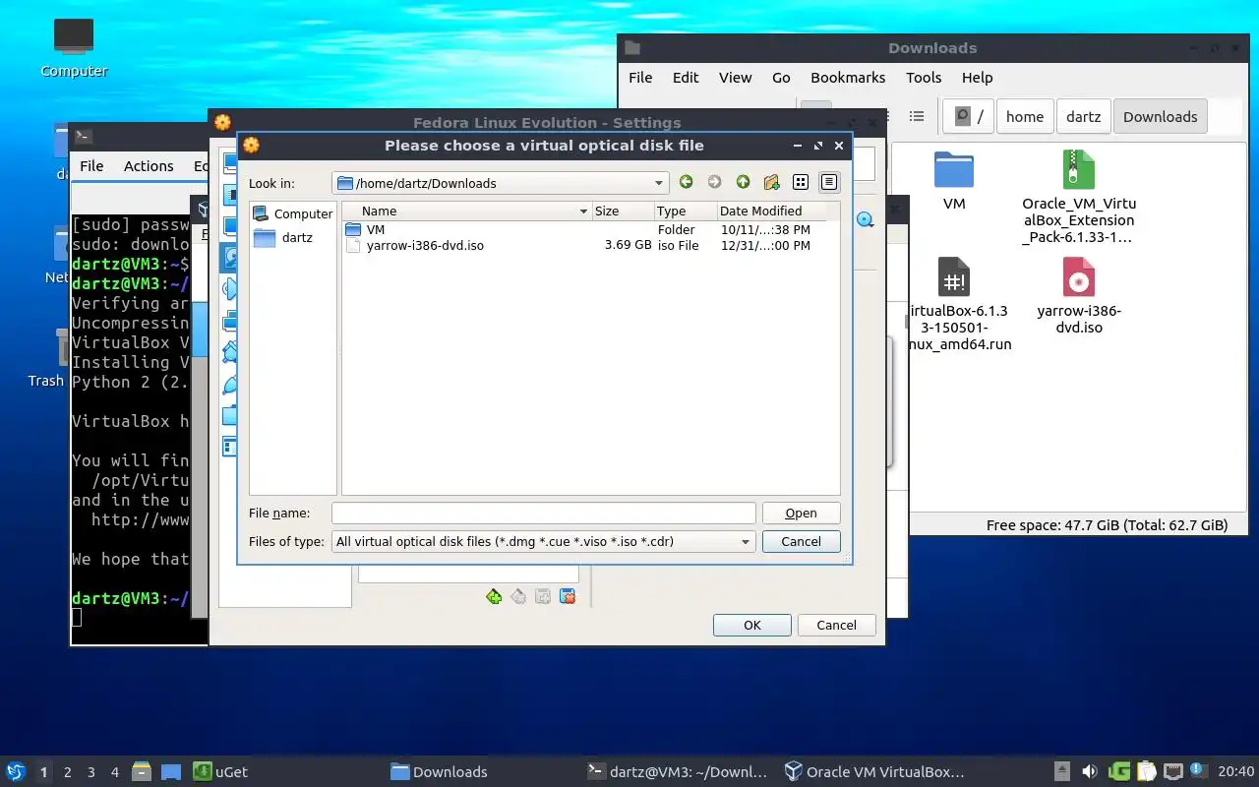This screenshot has width=1259, height=787.
Task: Switch file chooser to detail view
Action: [829, 182]
